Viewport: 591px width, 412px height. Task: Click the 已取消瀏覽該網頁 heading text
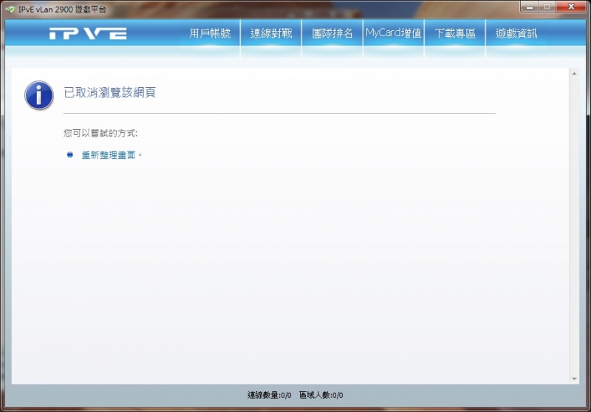click(109, 92)
